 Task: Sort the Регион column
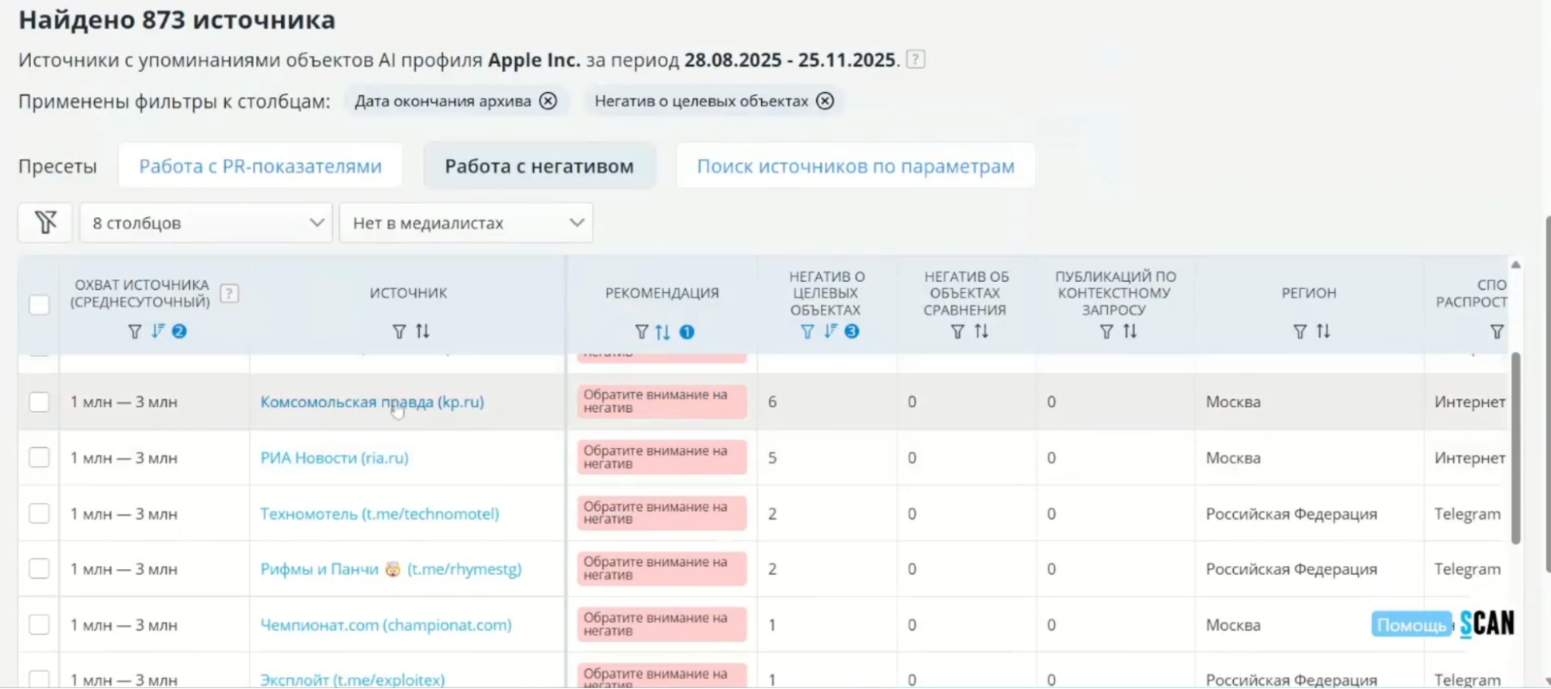point(1324,331)
